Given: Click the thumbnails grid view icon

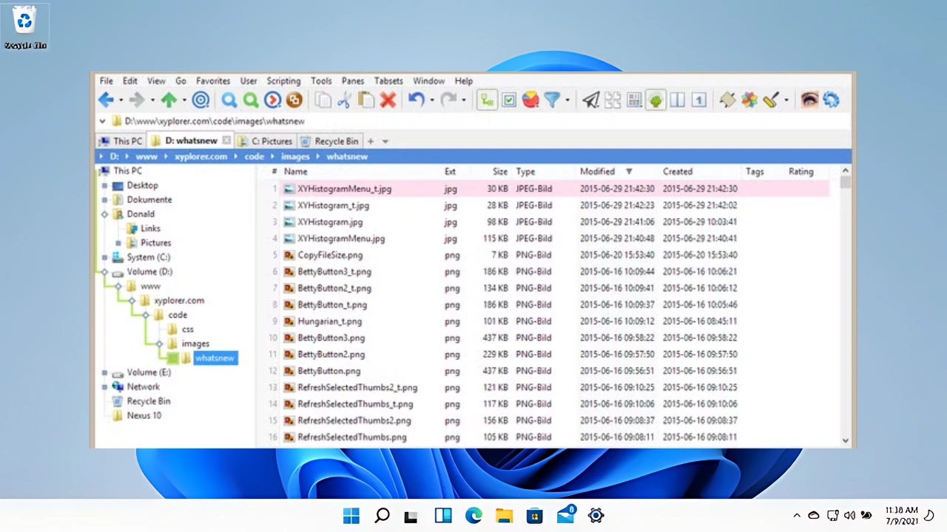Looking at the screenshot, I should pyautogui.click(x=613, y=100).
